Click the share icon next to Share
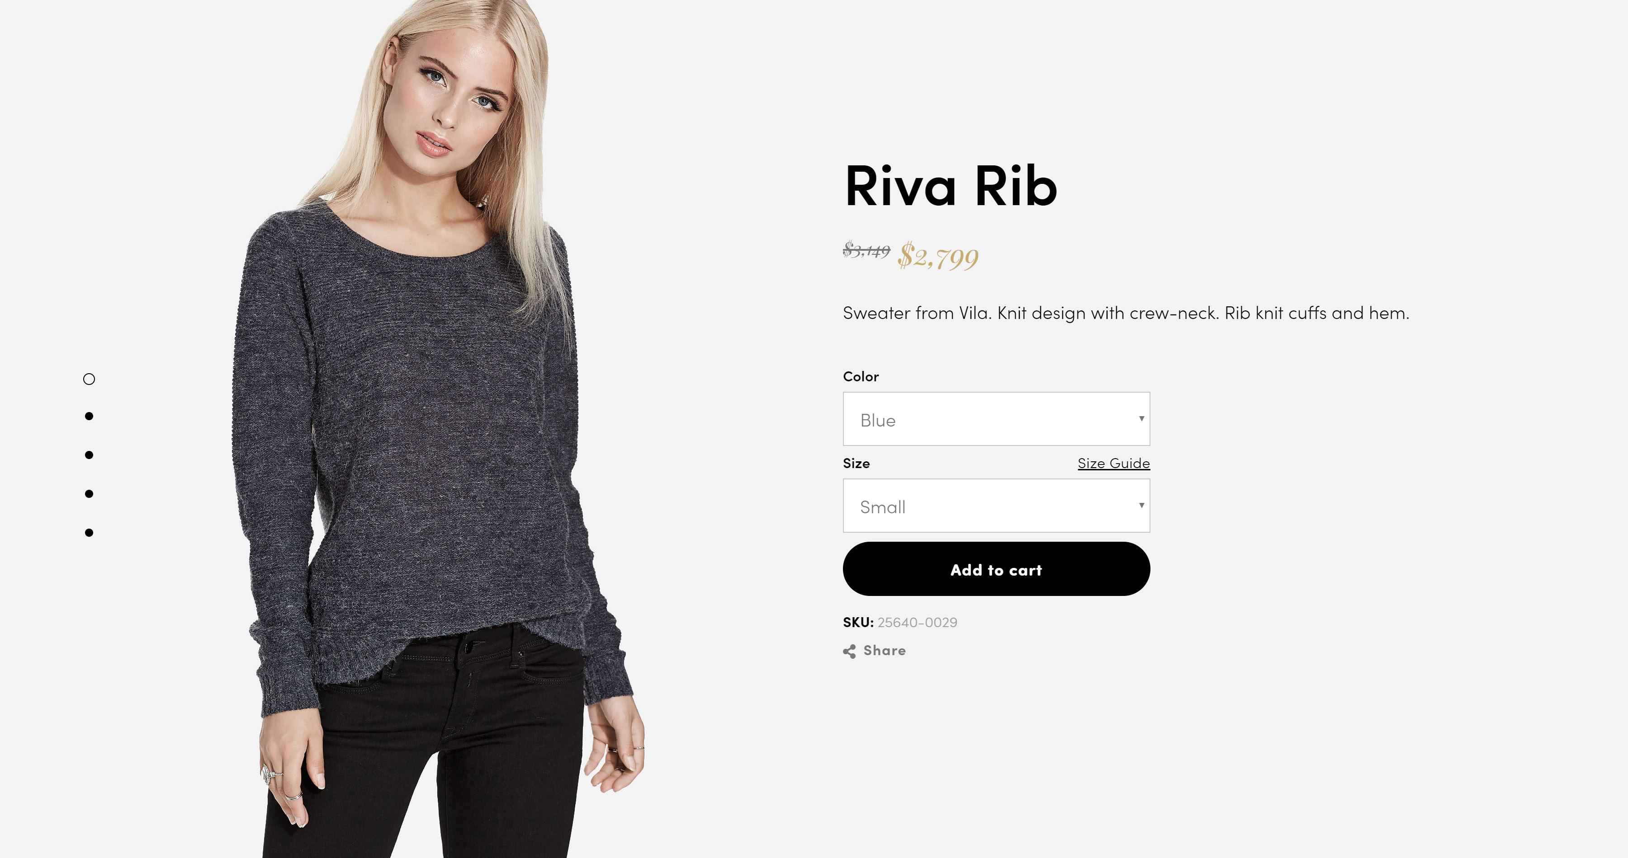This screenshot has height=858, width=1628. [849, 651]
